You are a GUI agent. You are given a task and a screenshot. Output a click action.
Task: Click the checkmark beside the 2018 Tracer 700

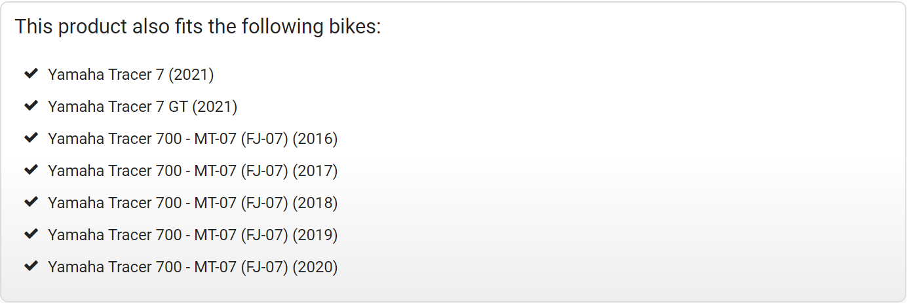click(31, 202)
